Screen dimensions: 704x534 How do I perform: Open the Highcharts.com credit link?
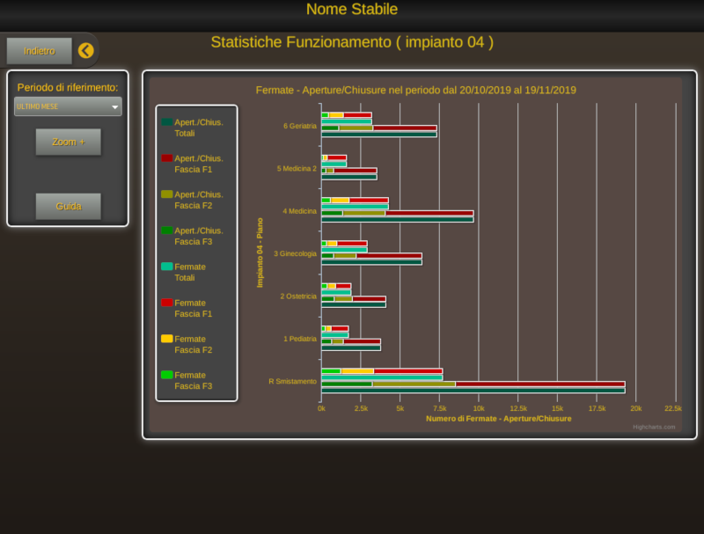coord(654,427)
